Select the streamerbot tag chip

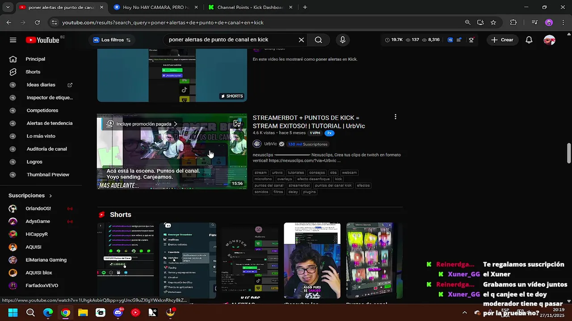tap(299, 185)
